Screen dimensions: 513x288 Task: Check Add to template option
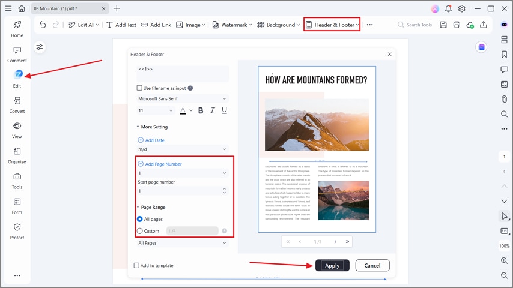pos(136,265)
